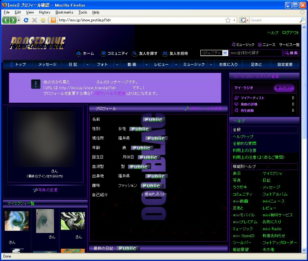Image resolution: width=308 pixels, height=261 pixels.
Task: Open the Firefox home page icon
Action: (x=43, y=20)
